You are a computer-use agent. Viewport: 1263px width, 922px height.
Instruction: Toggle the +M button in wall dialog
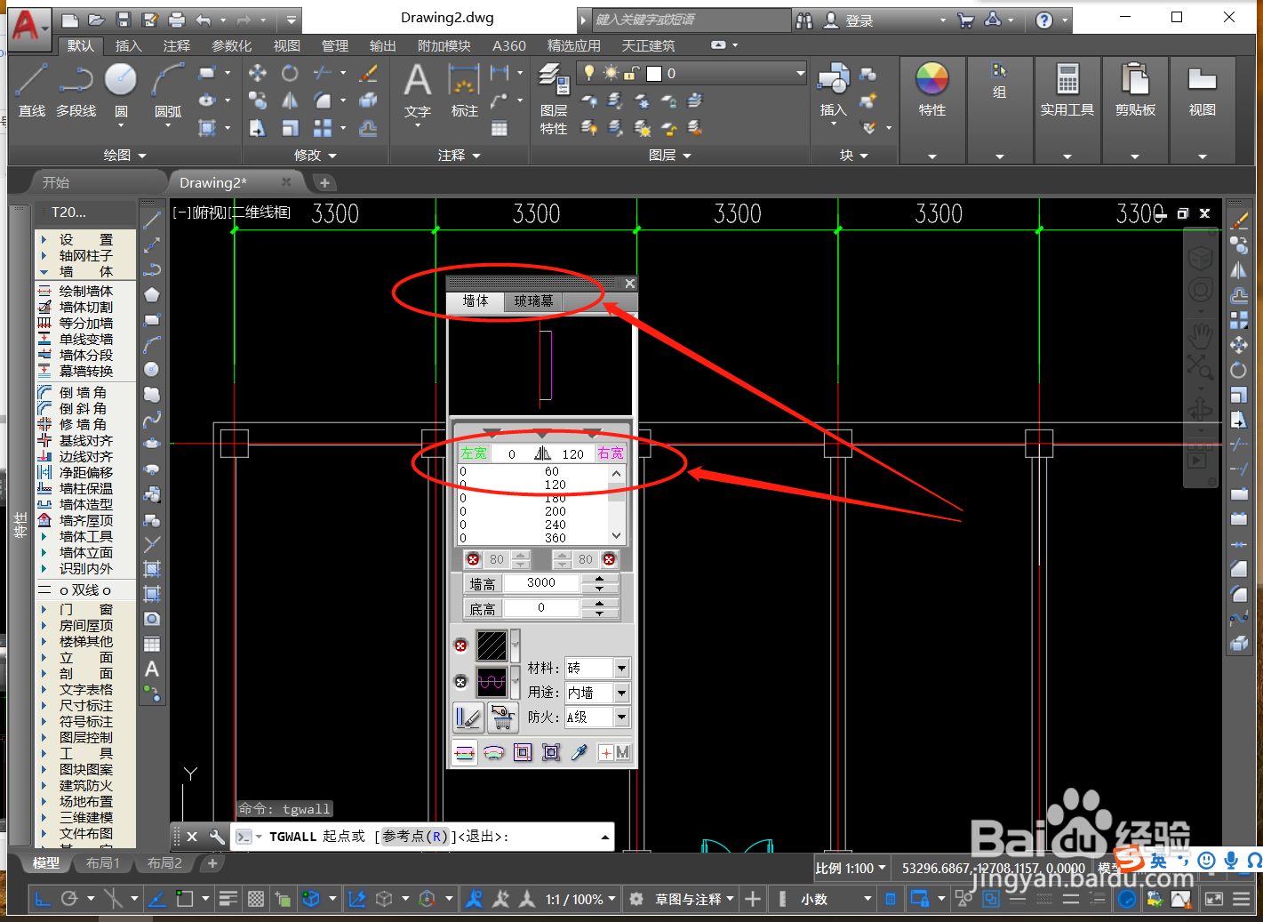coord(614,752)
